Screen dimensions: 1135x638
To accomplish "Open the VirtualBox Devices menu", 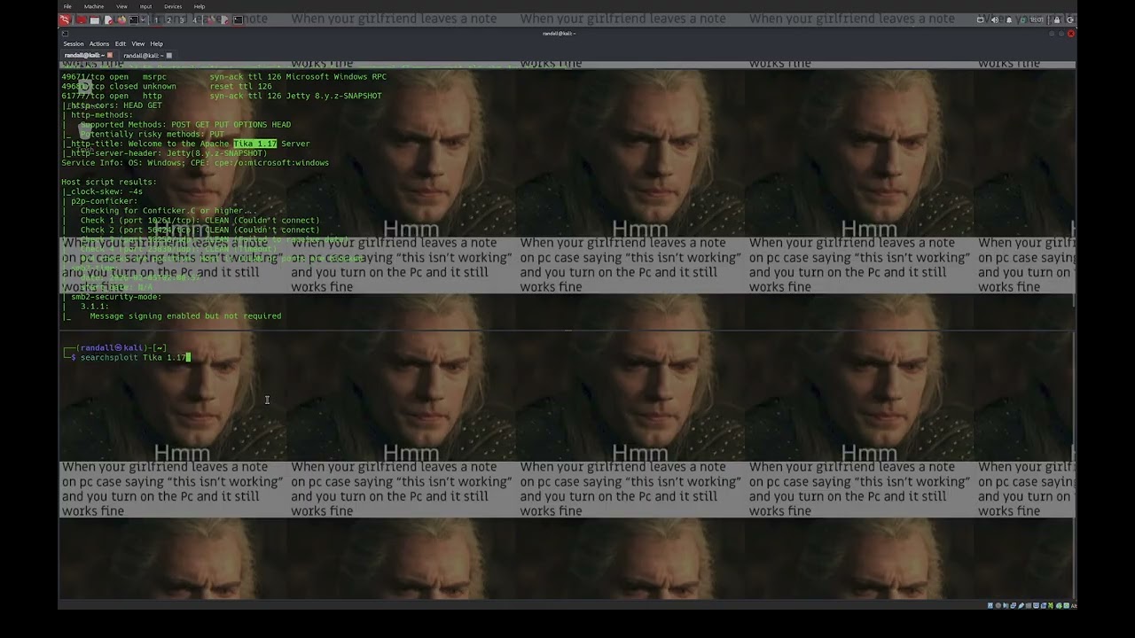I will 173,6.
